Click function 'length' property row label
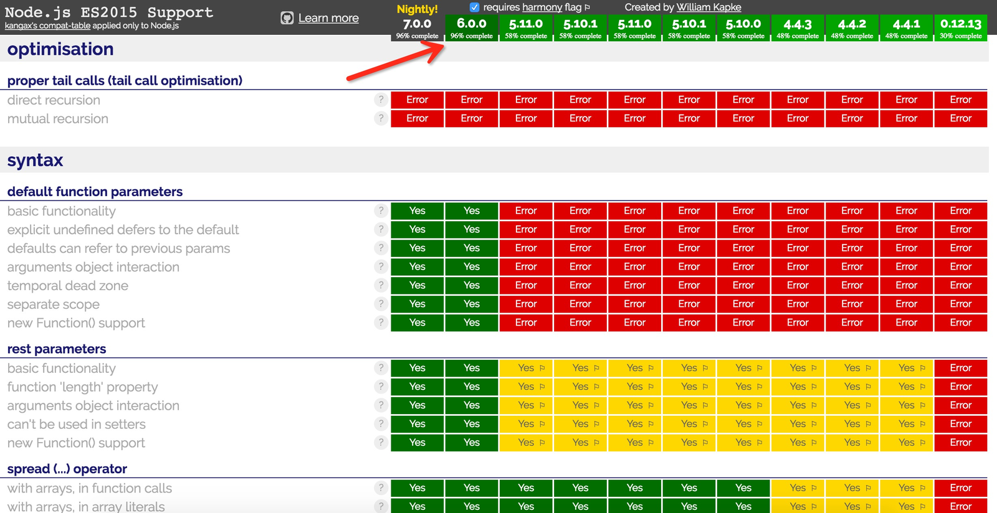Image resolution: width=997 pixels, height=513 pixels. point(83,387)
